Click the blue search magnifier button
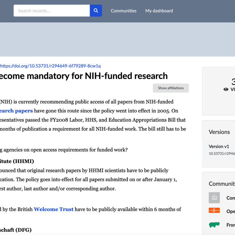 [x=96, y=11]
